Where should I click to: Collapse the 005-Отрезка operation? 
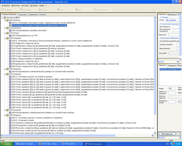click(x=5, y=20)
